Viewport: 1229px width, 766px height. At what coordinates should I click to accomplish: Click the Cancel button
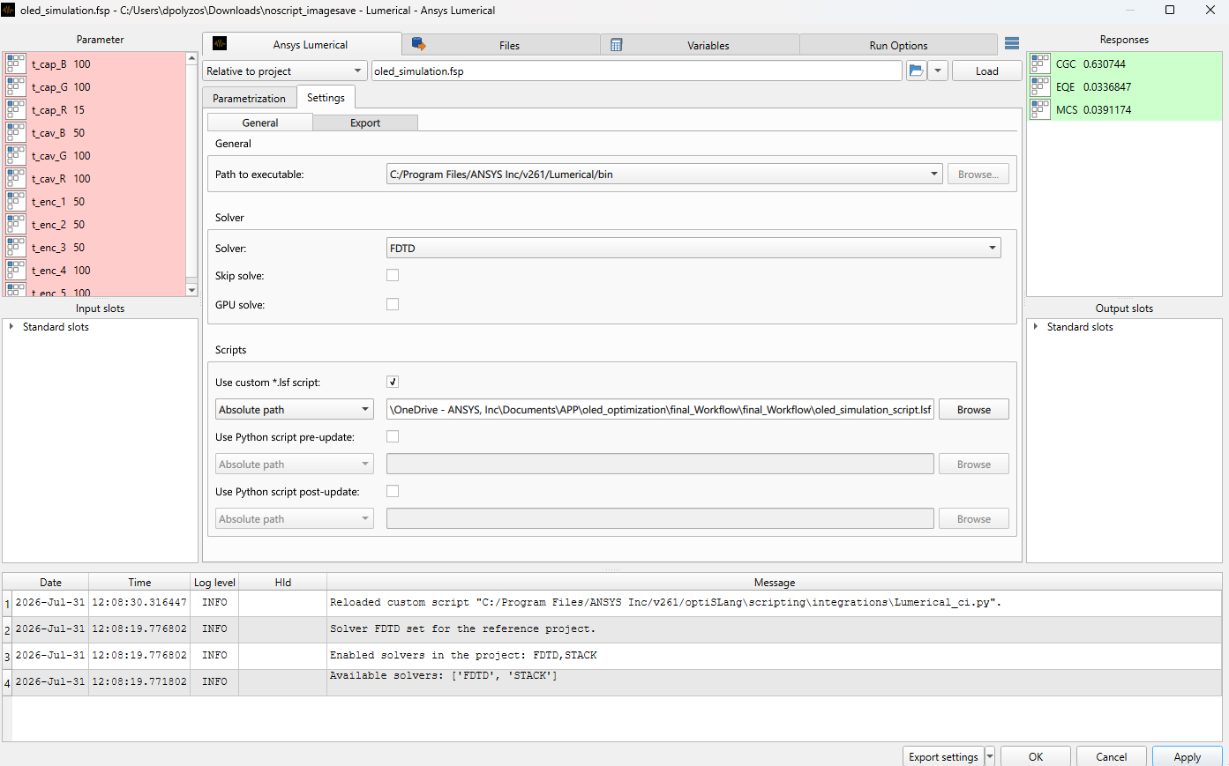[1111, 756]
